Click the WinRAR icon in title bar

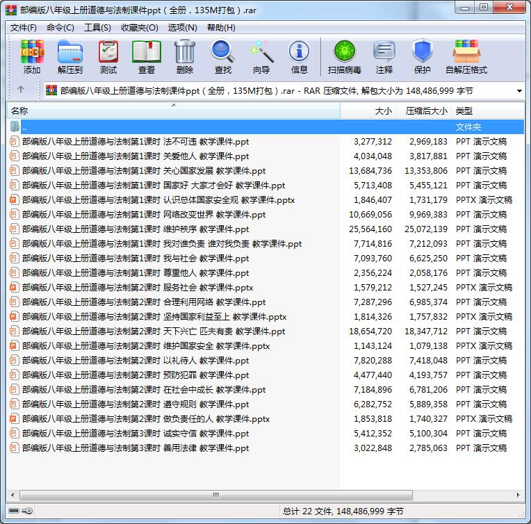11,10
